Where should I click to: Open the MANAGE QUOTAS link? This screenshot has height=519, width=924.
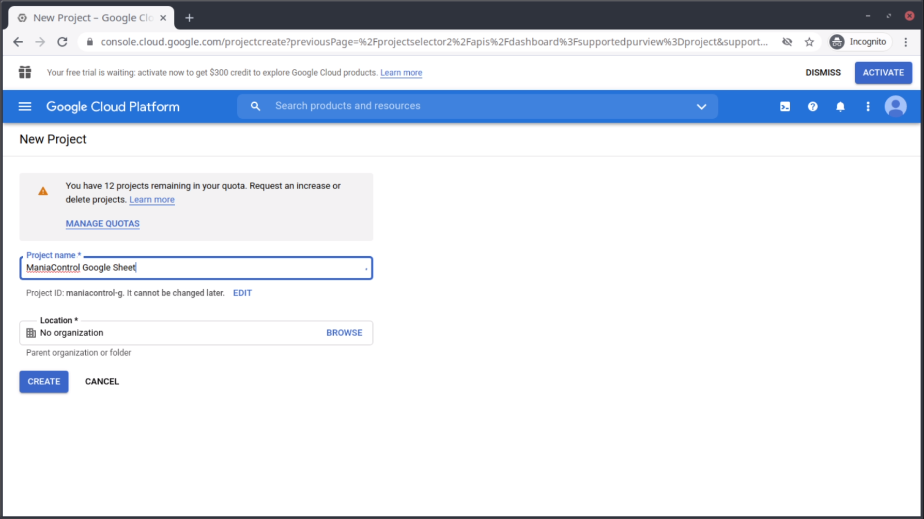pos(102,224)
